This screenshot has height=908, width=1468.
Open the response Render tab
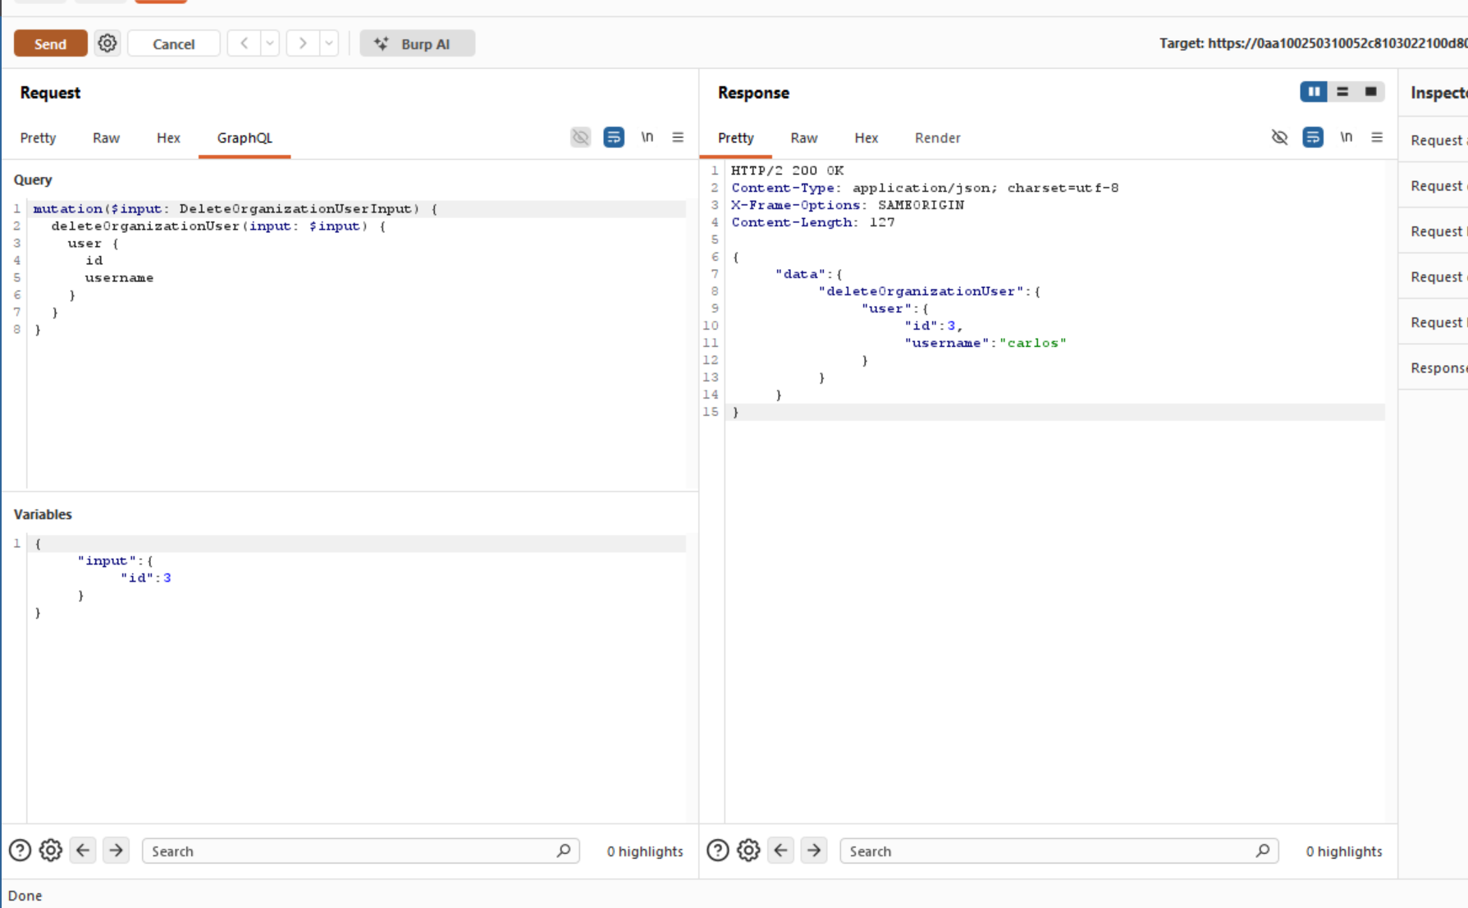(937, 138)
